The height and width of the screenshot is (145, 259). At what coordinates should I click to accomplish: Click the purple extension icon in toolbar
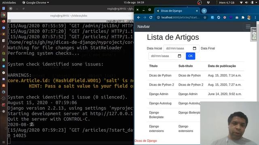[231, 17]
